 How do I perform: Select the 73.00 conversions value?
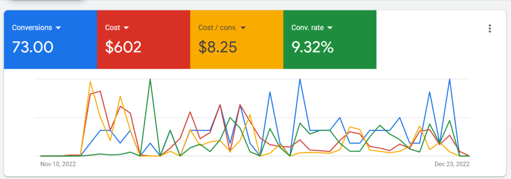coord(33,47)
